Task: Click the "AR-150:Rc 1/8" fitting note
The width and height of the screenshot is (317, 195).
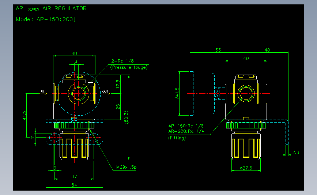Action: click(186, 126)
